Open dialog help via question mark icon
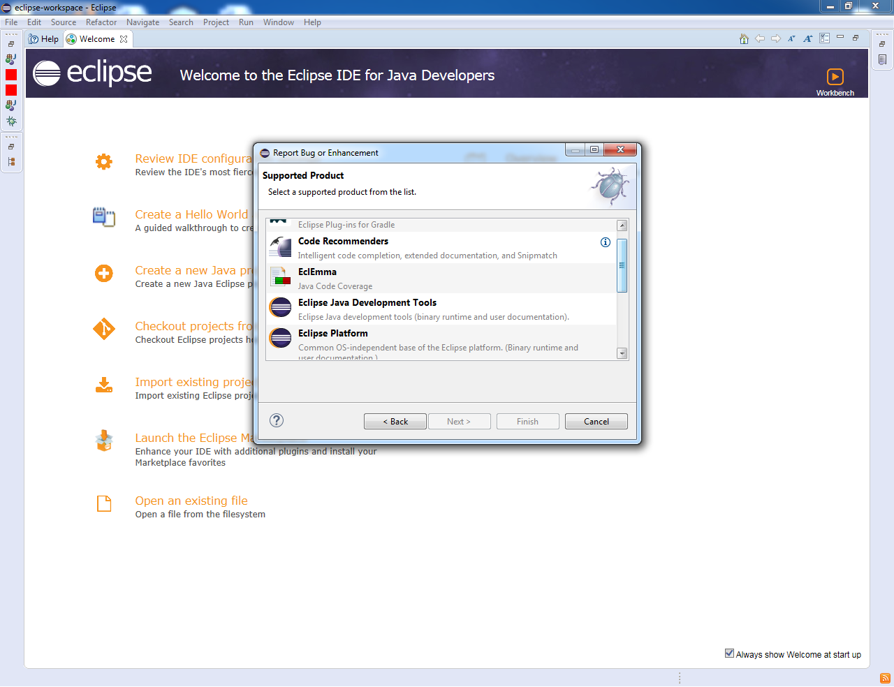The width and height of the screenshot is (894, 687). coord(277,420)
